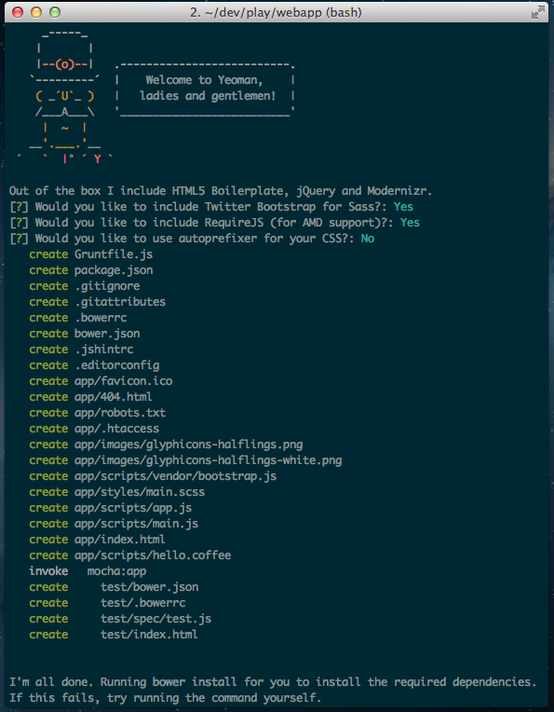This screenshot has height=712, width=554.
Task: Click the package.json filename line
Action: click(91, 270)
